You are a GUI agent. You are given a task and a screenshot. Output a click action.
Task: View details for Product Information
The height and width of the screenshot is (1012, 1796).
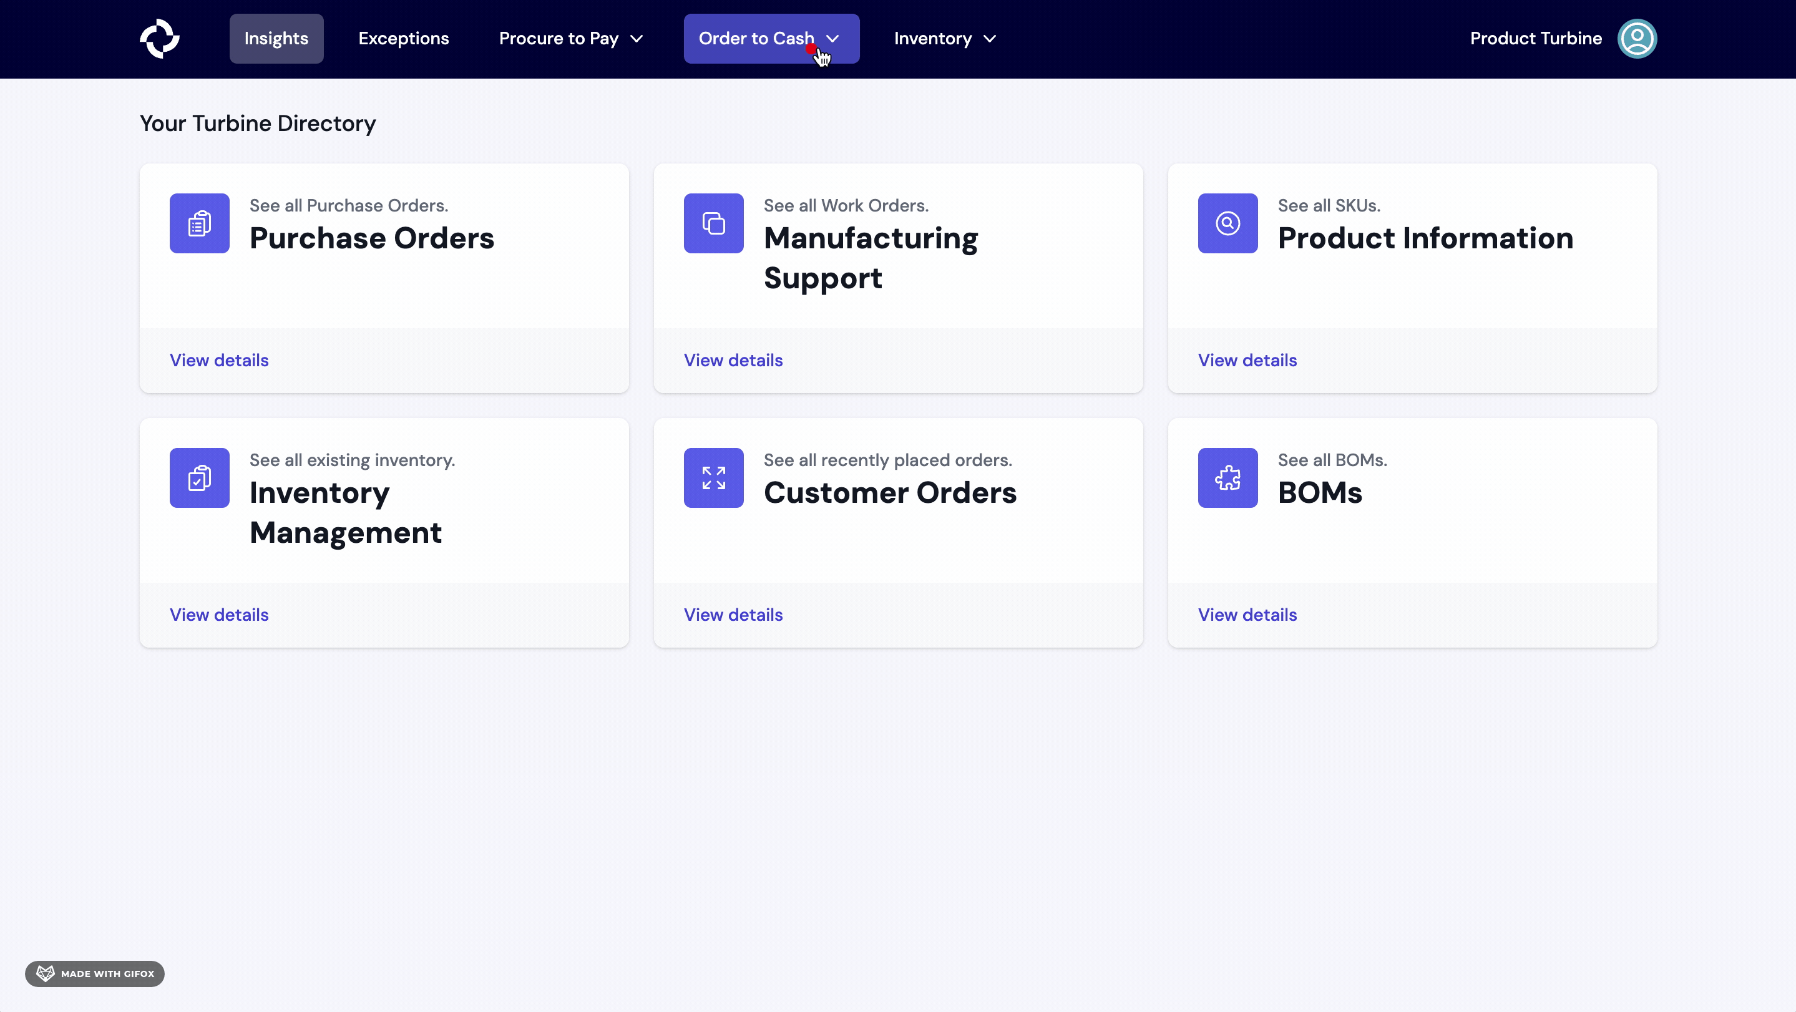point(1247,359)
